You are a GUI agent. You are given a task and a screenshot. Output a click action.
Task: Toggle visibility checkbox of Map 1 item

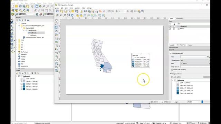click(x=170, y=29)
